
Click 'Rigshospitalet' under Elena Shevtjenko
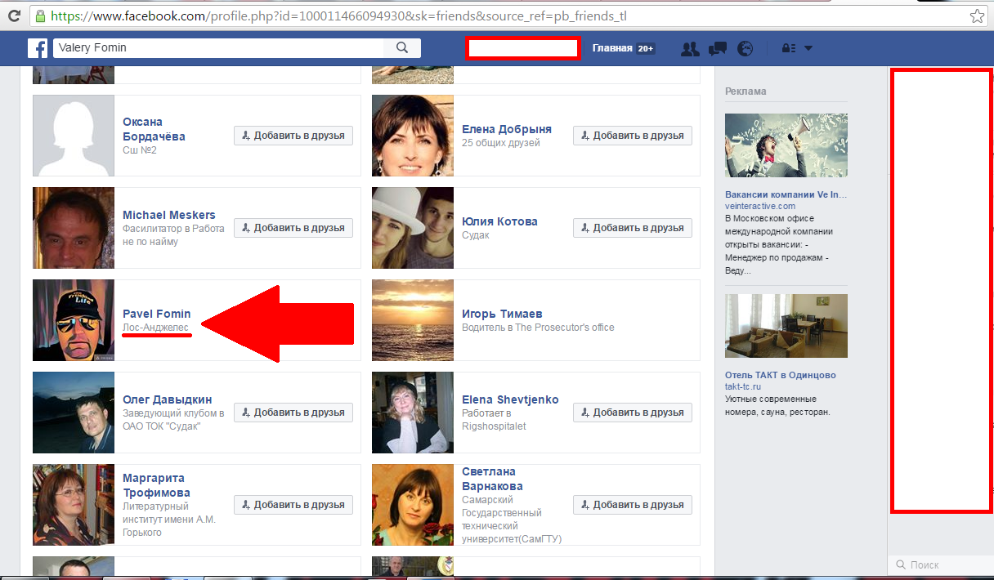[x=494, y=426]
